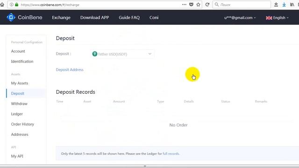Click the CoinBene brand name text

(30, 17)
